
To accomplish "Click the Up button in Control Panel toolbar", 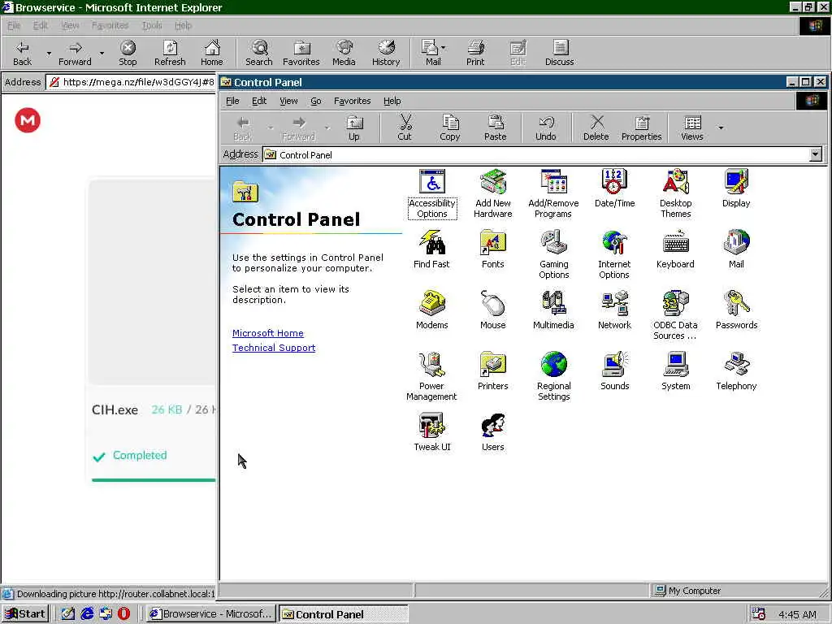I will pyautogui.click(x=354, y=128).
